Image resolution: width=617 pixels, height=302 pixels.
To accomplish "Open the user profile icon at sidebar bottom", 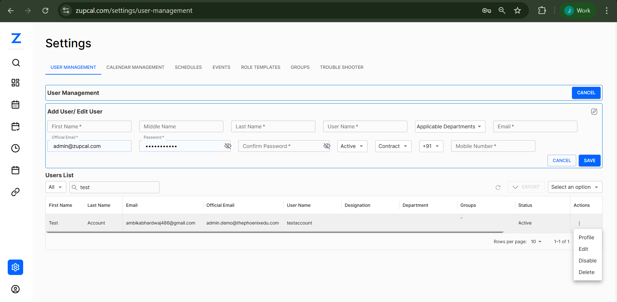I will pos(15,289).
